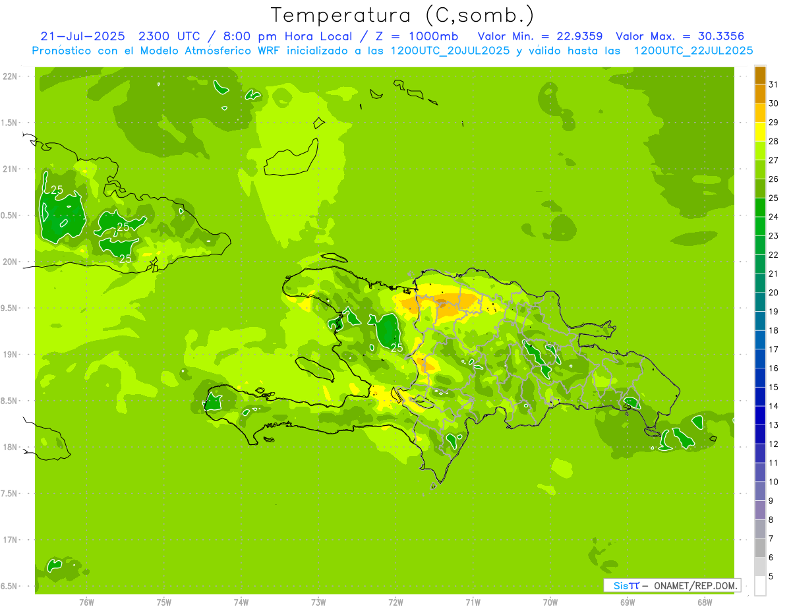Click the "72W" longitude axis label

(395, 602)
